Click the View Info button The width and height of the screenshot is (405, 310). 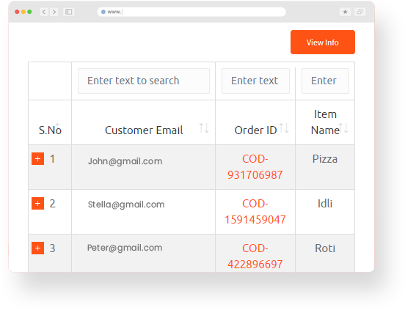click(x=323, y=43)
